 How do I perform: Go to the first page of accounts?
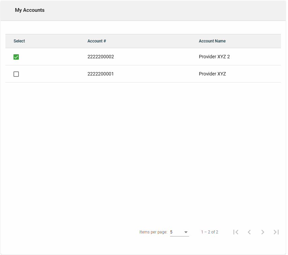pyautogui.click(x=236, y=232)
